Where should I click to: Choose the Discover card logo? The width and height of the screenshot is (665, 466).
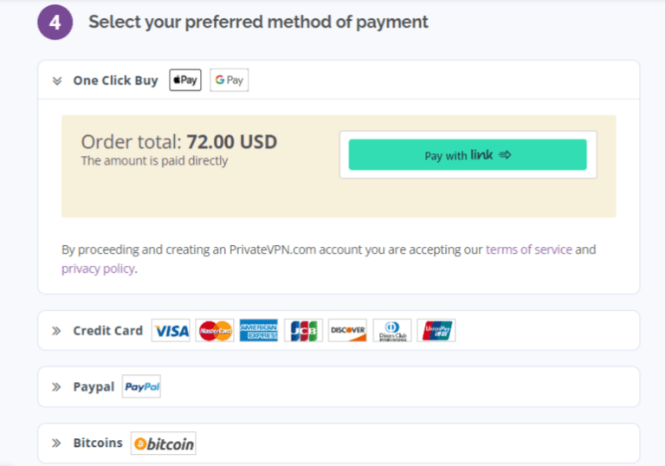tap(347, 331)
